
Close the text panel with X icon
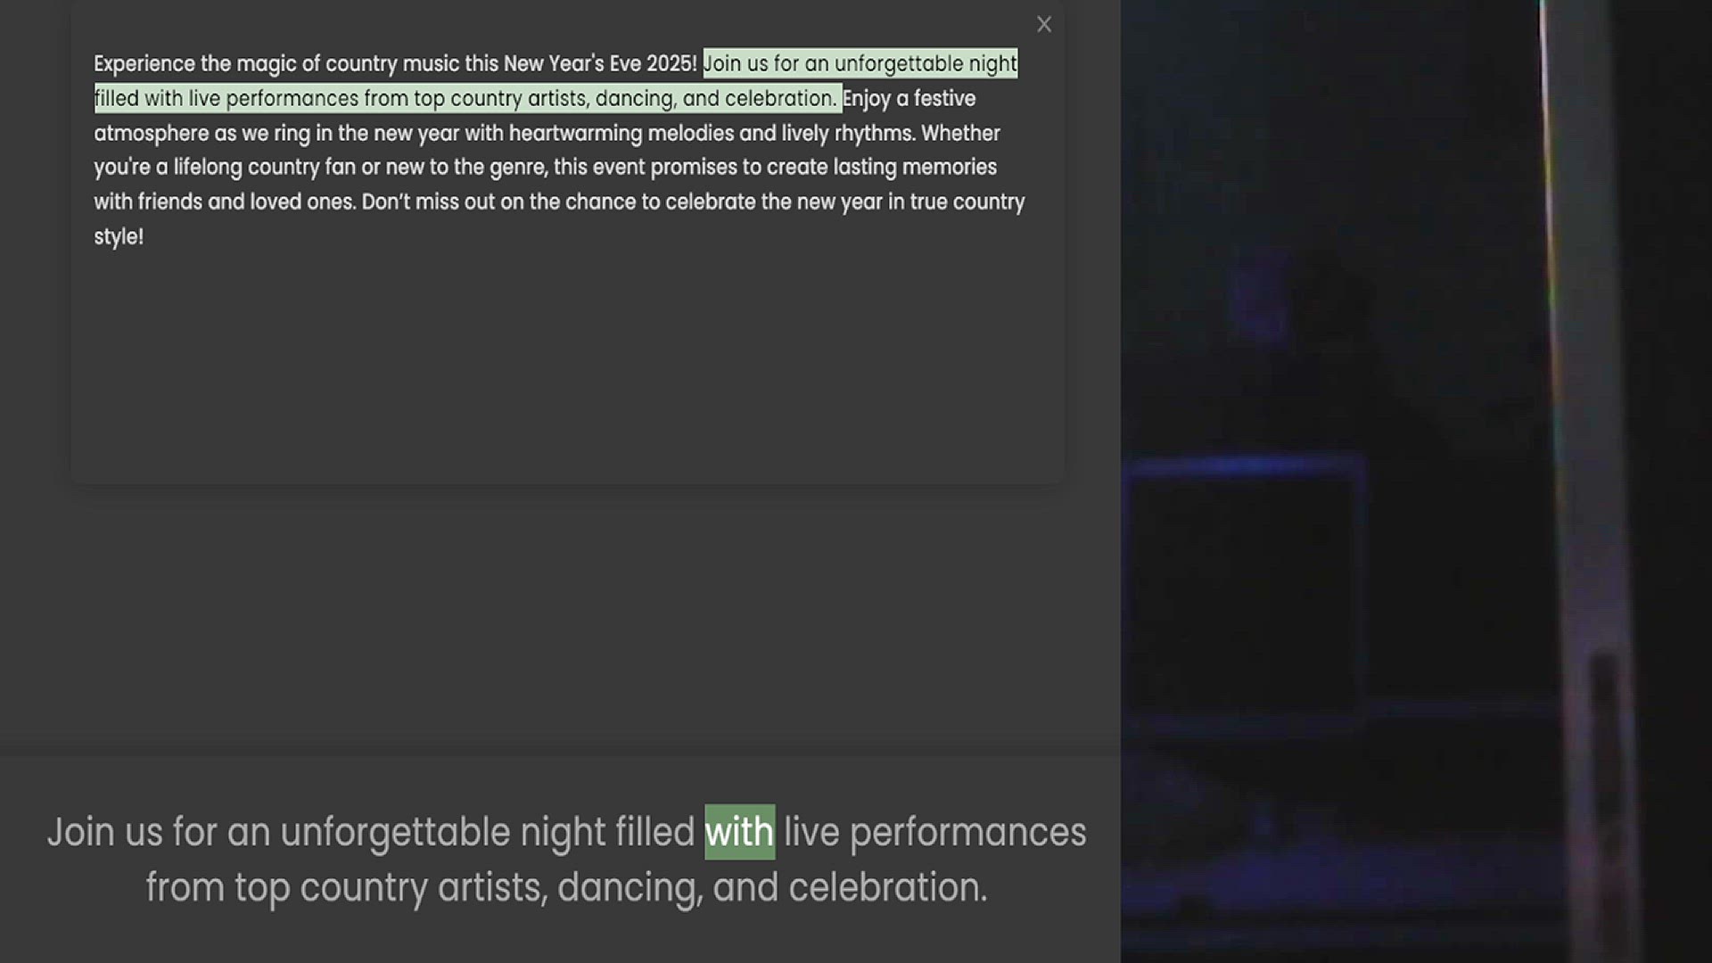click(x=1044, y=25)
